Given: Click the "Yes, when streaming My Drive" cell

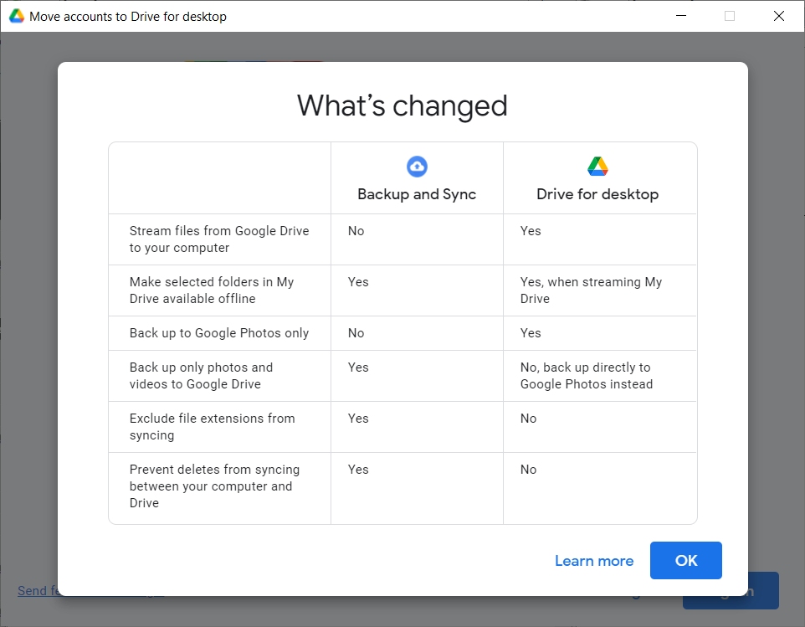Looking at the screenshot, I should (x=591, y=290).
